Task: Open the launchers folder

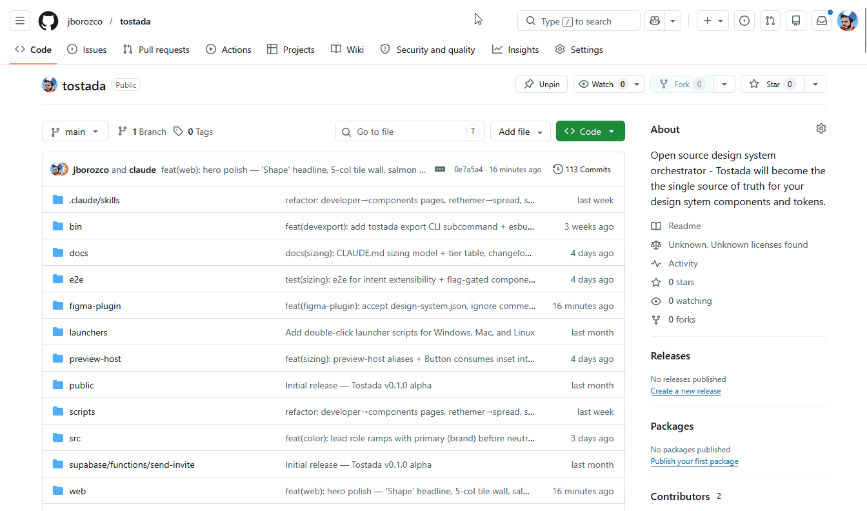Action: [88, 332]
